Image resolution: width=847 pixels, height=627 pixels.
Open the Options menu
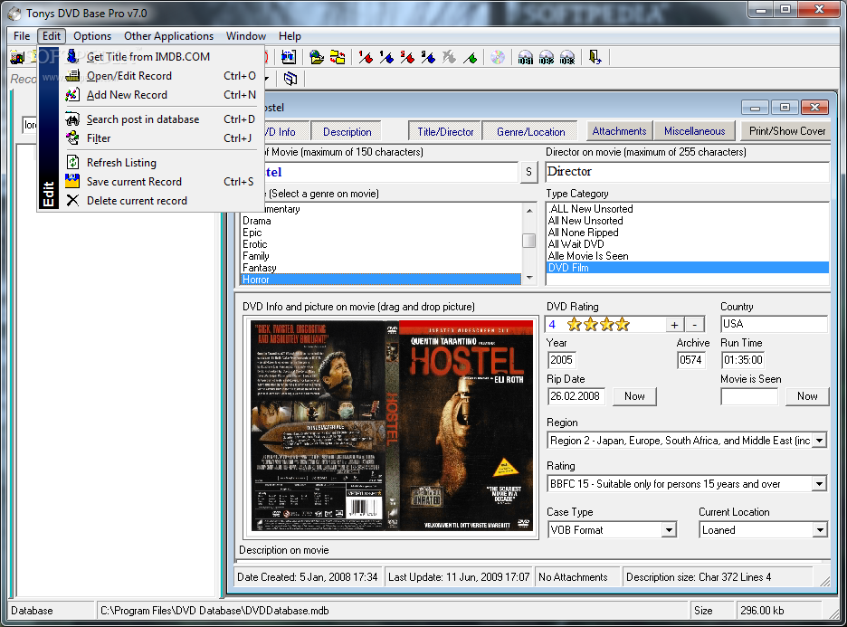(92, 36)
